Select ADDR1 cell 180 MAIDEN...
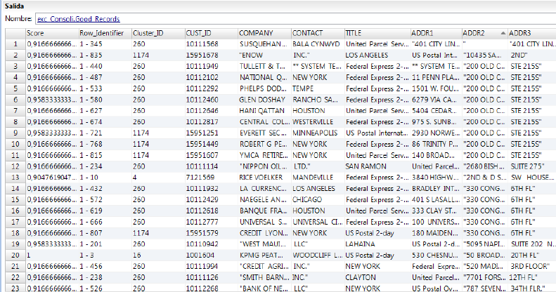 coord(436,233)
